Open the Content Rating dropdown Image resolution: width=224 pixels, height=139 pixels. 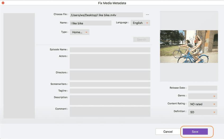203,104
